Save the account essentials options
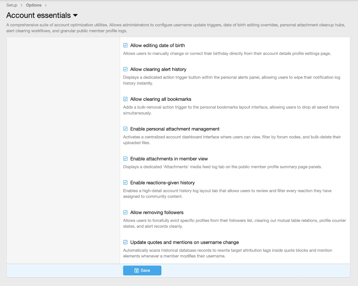The height and width of the screenshot is (286, 358). [142, 271]
